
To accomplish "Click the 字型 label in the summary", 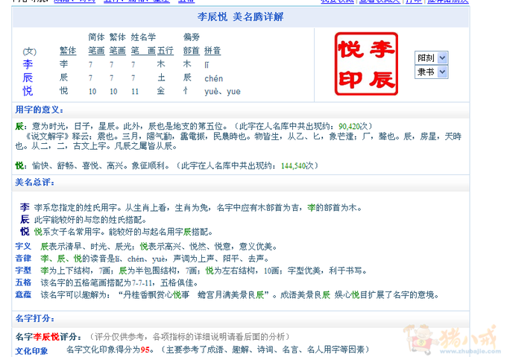I will tap(23, 271).
